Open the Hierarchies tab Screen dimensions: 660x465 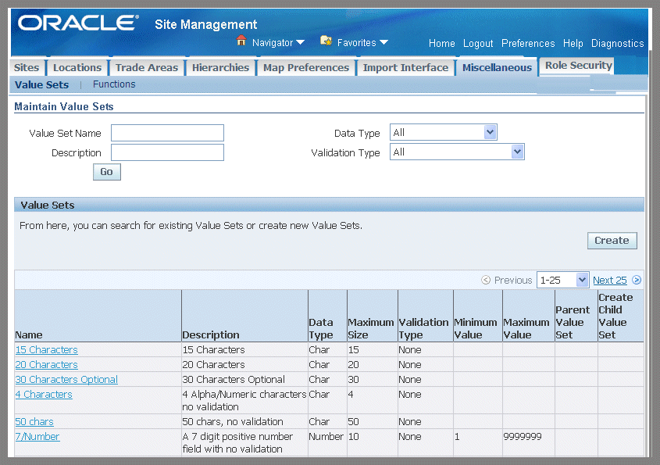[220, 67]
